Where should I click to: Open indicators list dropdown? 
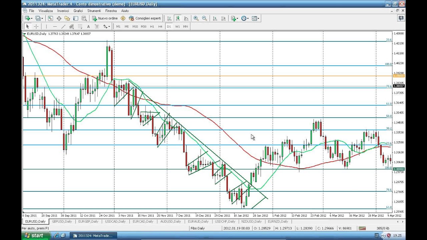tap(235, 18)
